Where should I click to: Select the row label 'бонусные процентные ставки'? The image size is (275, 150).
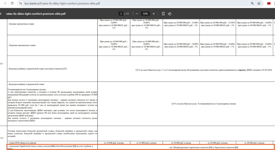coord(22,45)
